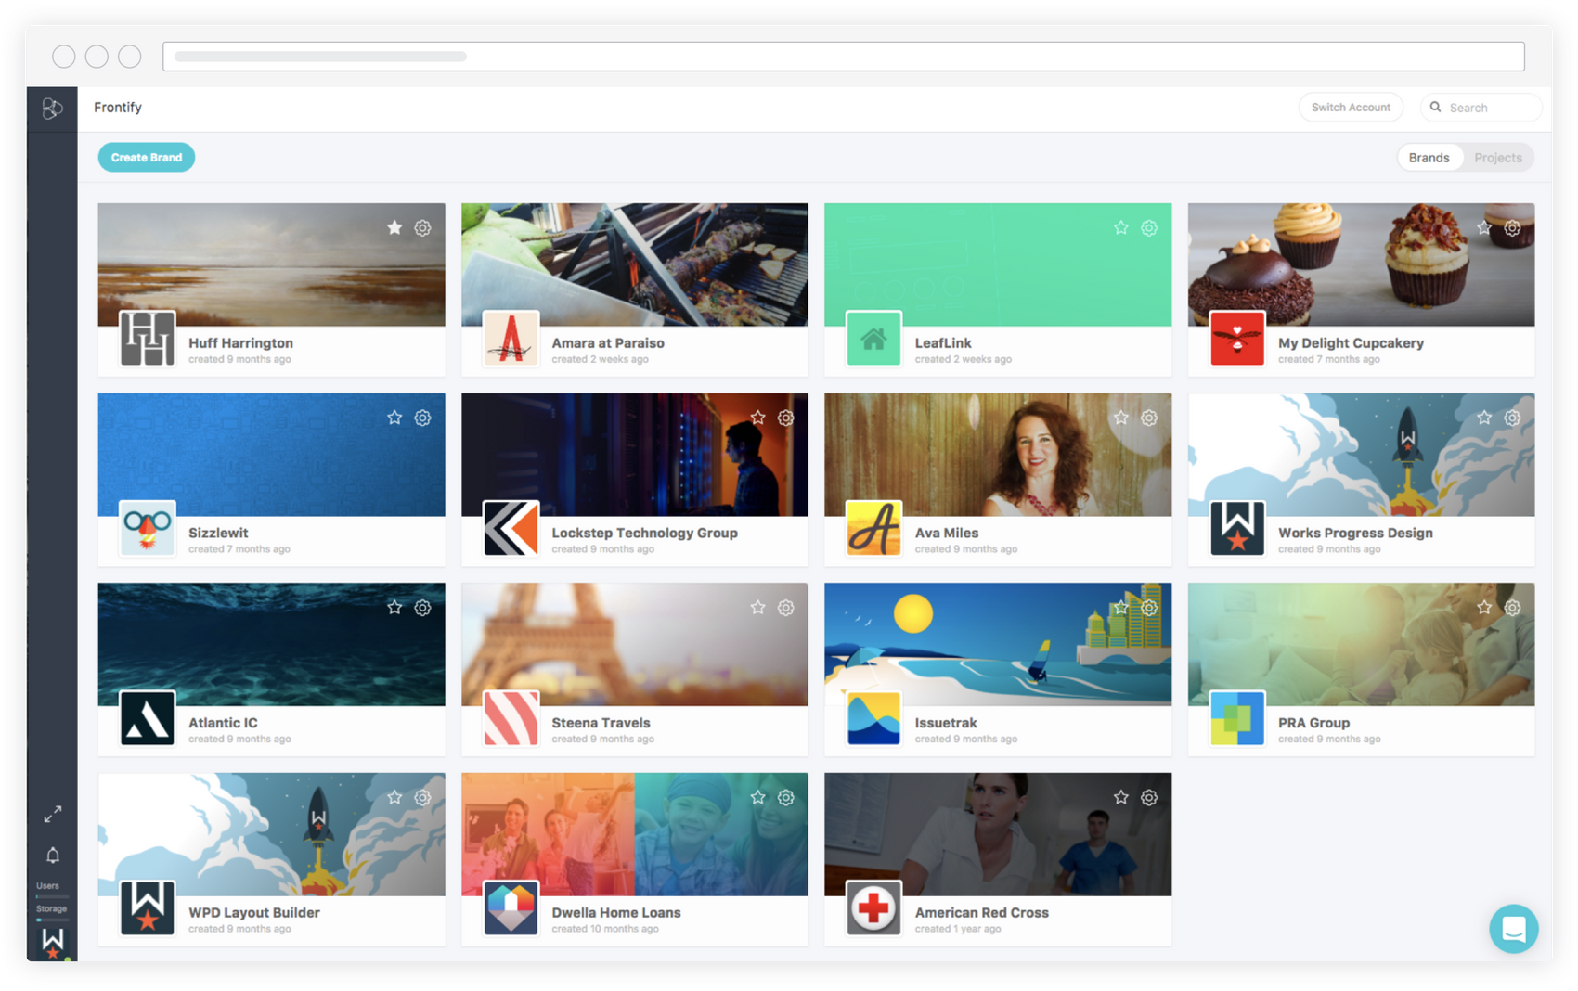Star the Ava Miles brand

[x=1121, y=418]
